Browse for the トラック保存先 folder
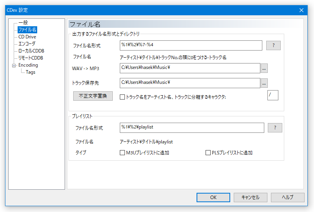Screen dimensions: 314x212 [264, 83]
